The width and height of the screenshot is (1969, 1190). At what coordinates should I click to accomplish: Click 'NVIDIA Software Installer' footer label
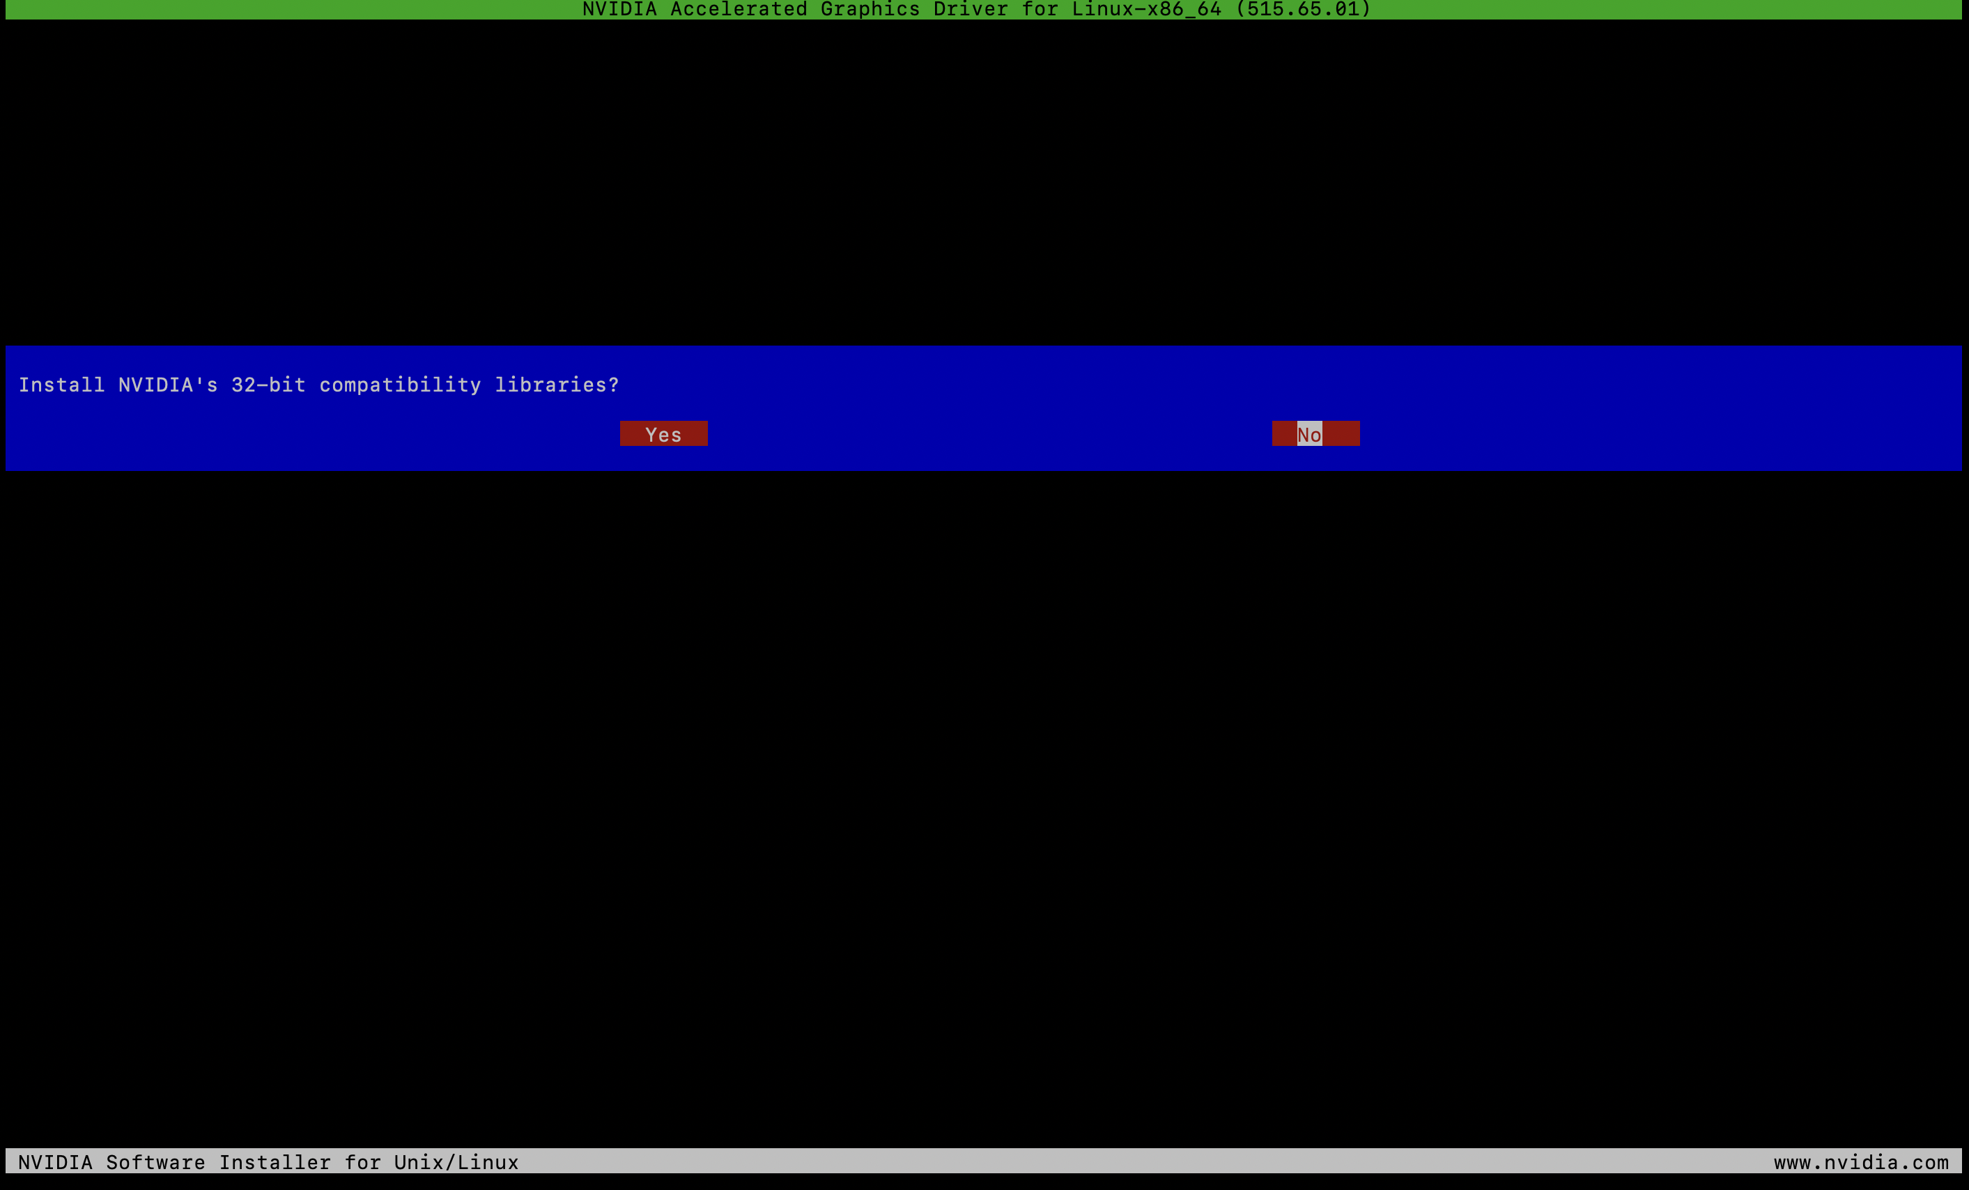tap(174, 1162)
